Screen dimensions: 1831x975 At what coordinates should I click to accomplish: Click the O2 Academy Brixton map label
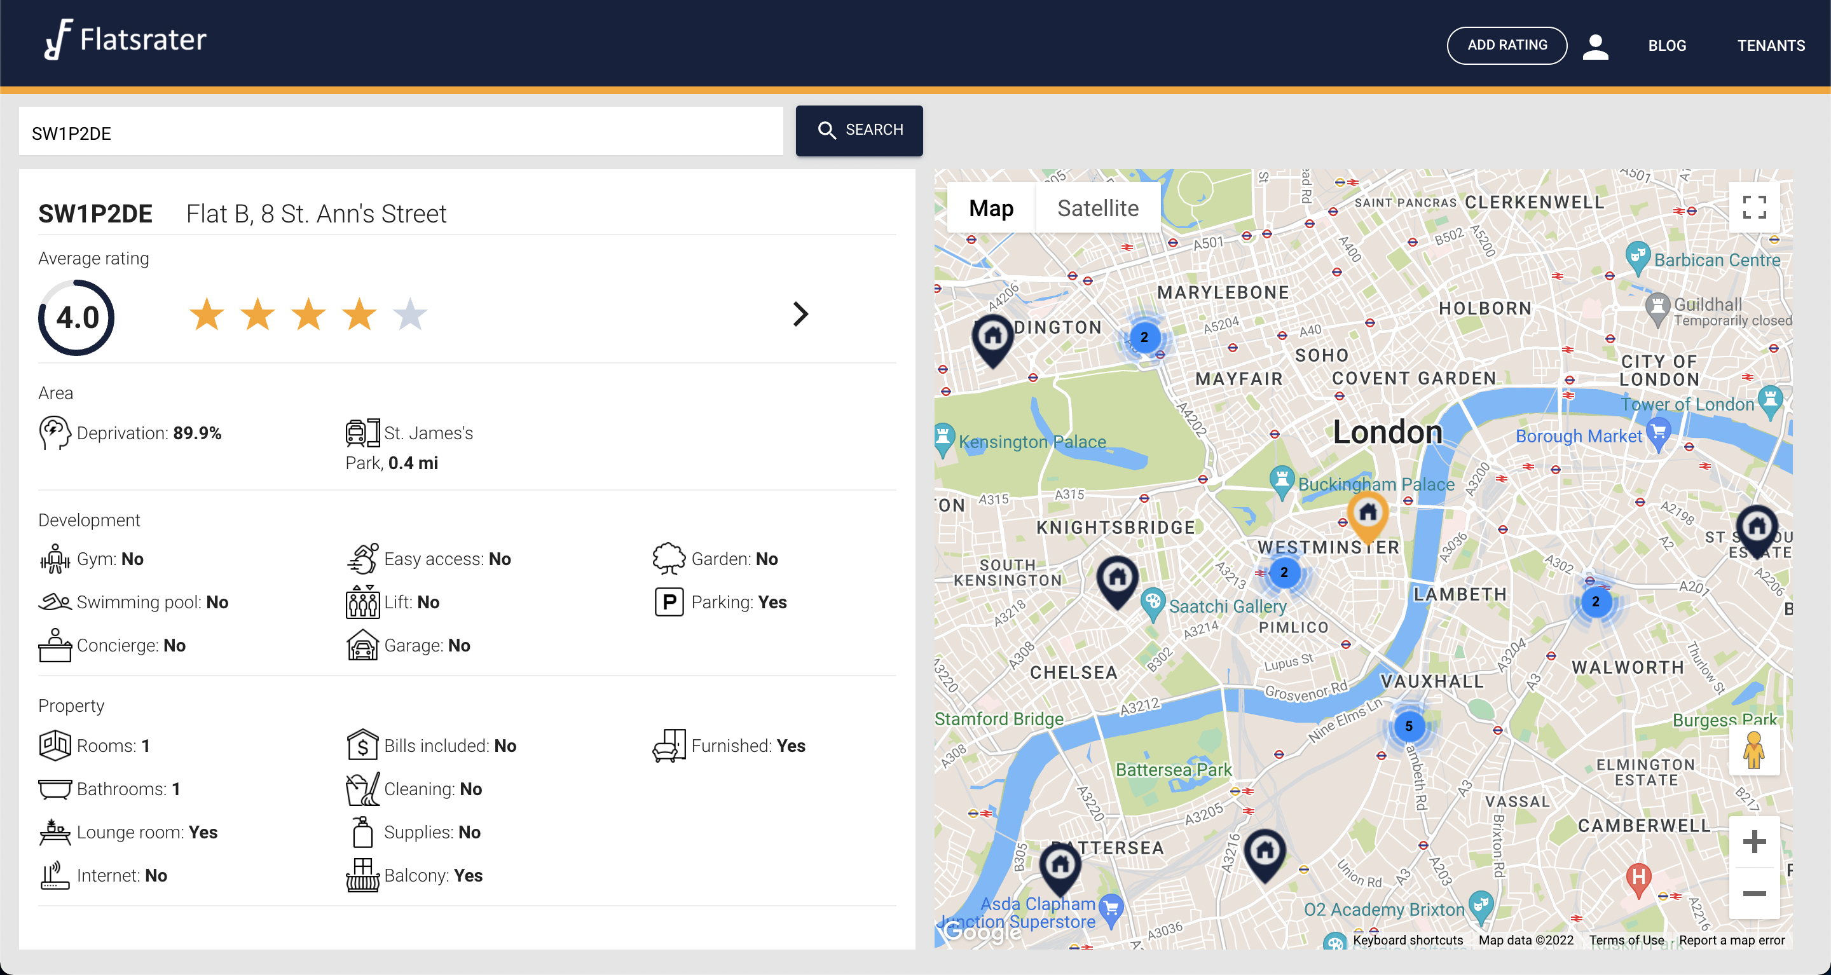(1385, 909)
